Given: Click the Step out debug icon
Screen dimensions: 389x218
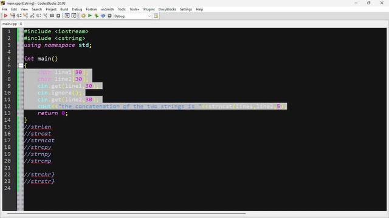Looking at the screenshot, I should [32, 16].
